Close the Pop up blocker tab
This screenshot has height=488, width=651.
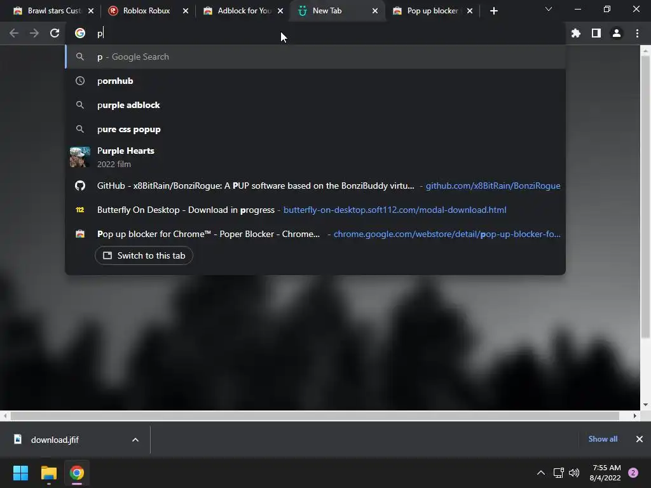pyautogui.click(x=470, y=11)
